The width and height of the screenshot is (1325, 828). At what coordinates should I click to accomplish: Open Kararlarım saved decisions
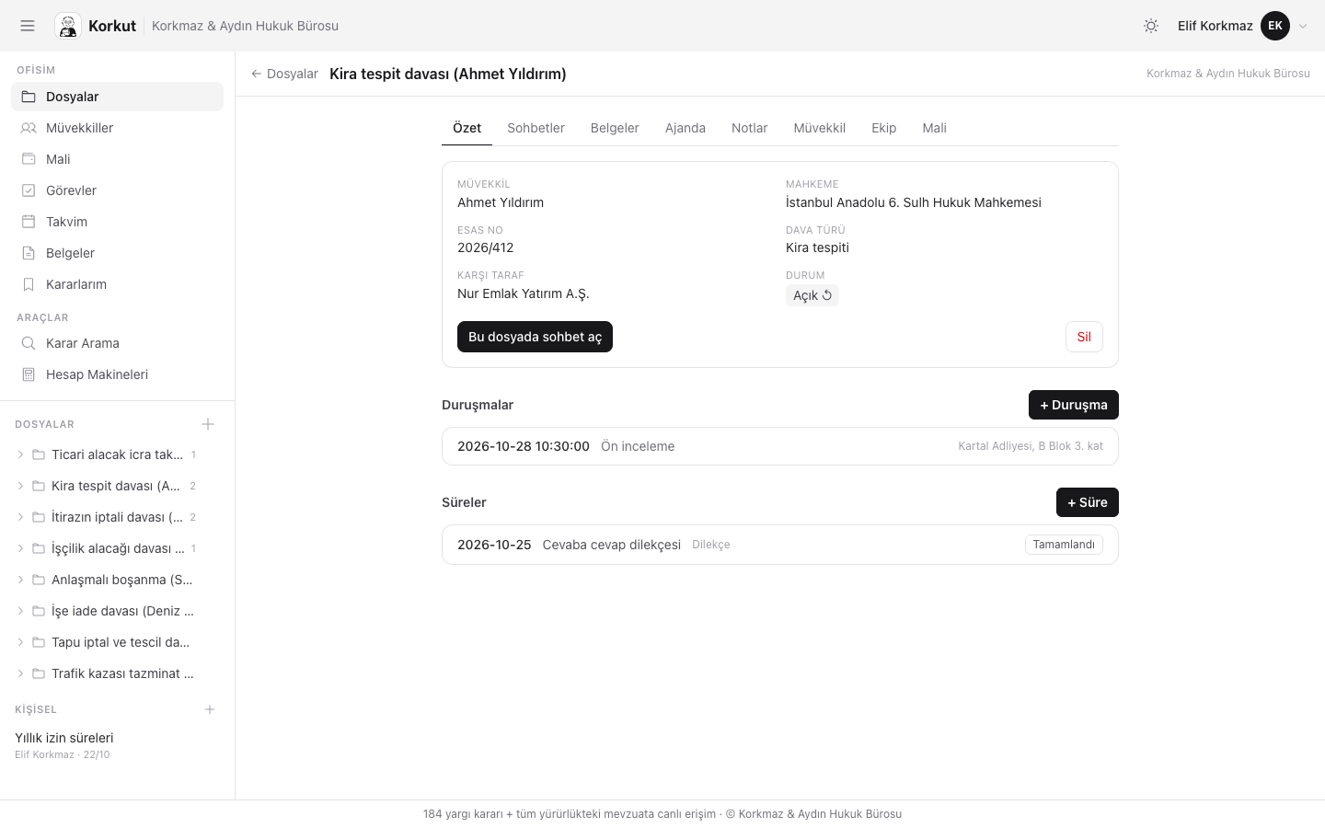117,284
